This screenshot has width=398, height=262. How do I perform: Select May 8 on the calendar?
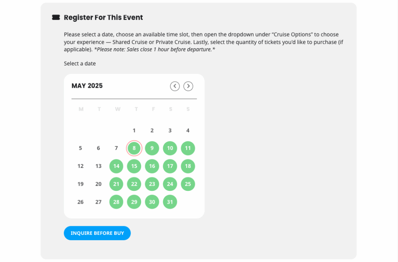tap(134, 148)
